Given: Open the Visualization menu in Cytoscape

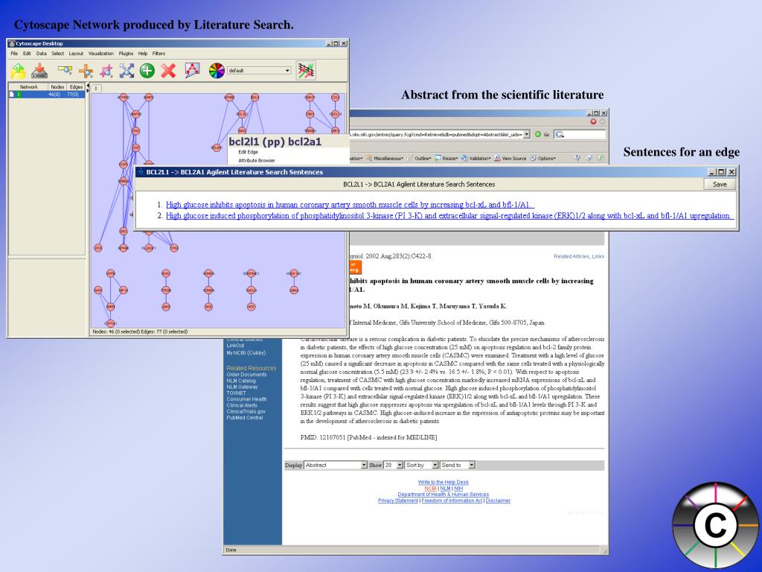Looking at the screenshot, I should [100, 54].
